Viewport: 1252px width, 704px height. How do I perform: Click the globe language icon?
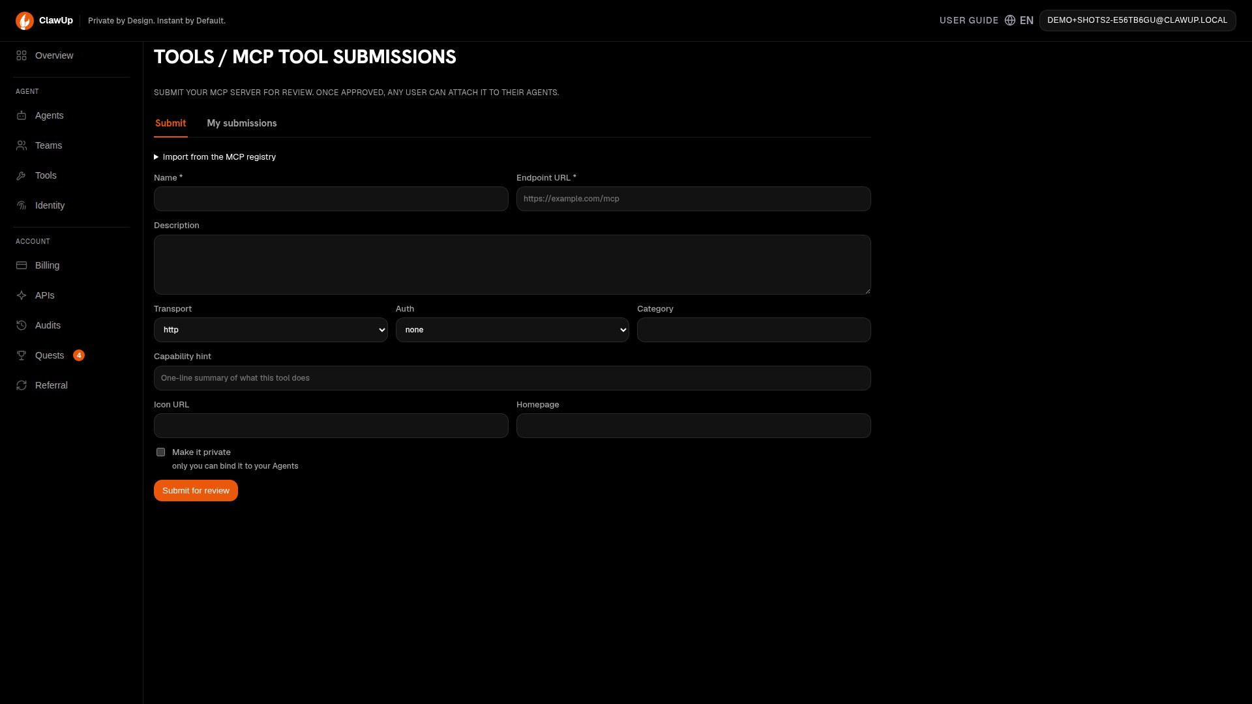[1010, 20]
